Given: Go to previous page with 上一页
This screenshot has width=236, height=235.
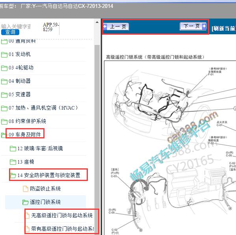Looking at the screenshot, I should tap(116, 27).
